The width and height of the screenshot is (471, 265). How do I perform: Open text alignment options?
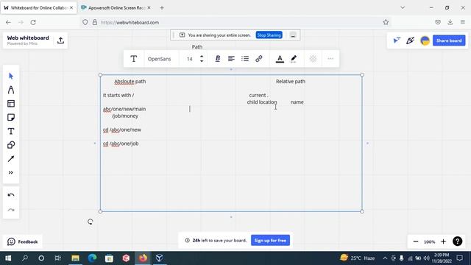(x=231, y=59)
